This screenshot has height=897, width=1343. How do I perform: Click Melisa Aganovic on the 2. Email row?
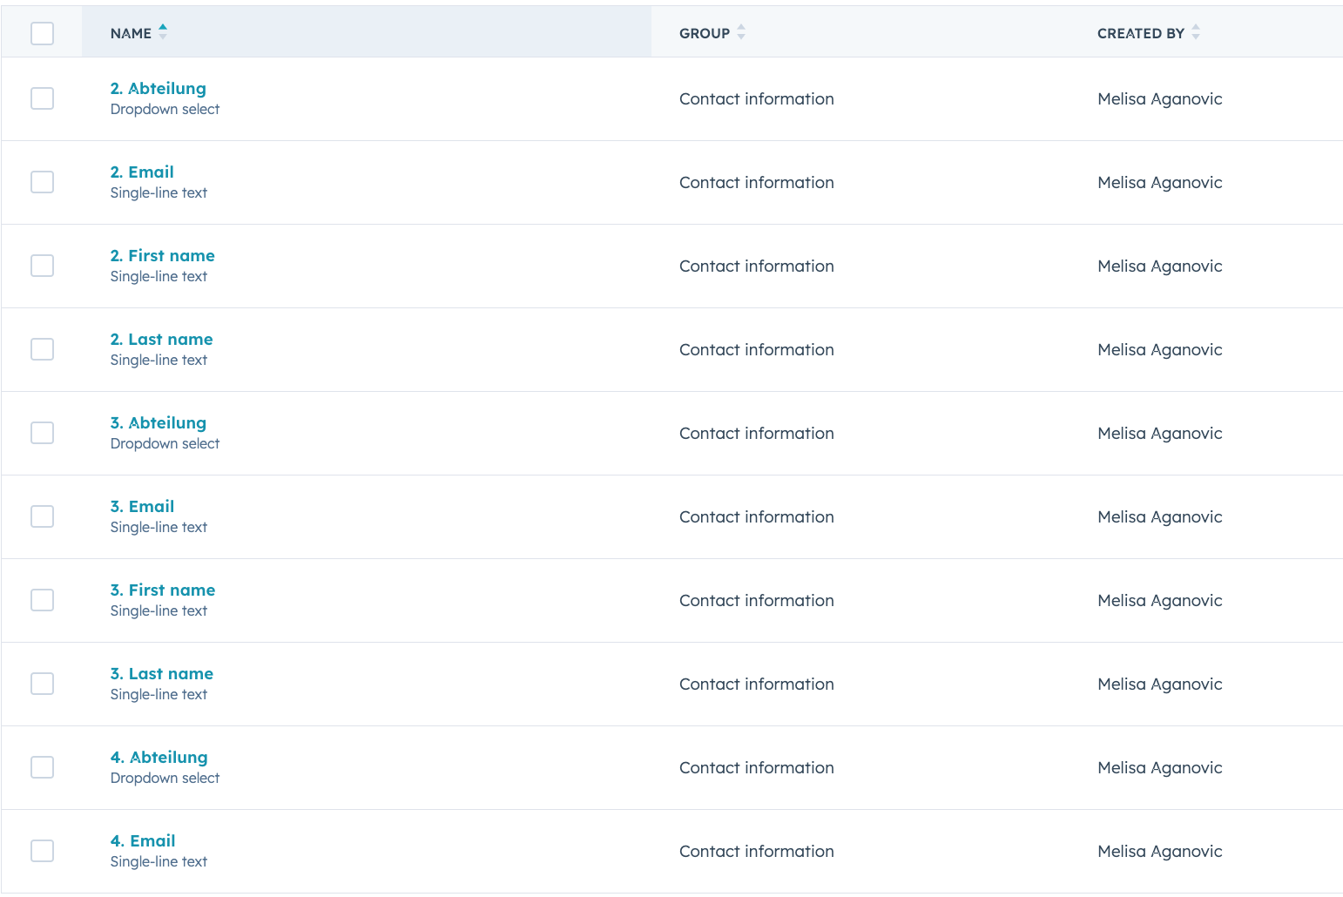(1159, 182)
